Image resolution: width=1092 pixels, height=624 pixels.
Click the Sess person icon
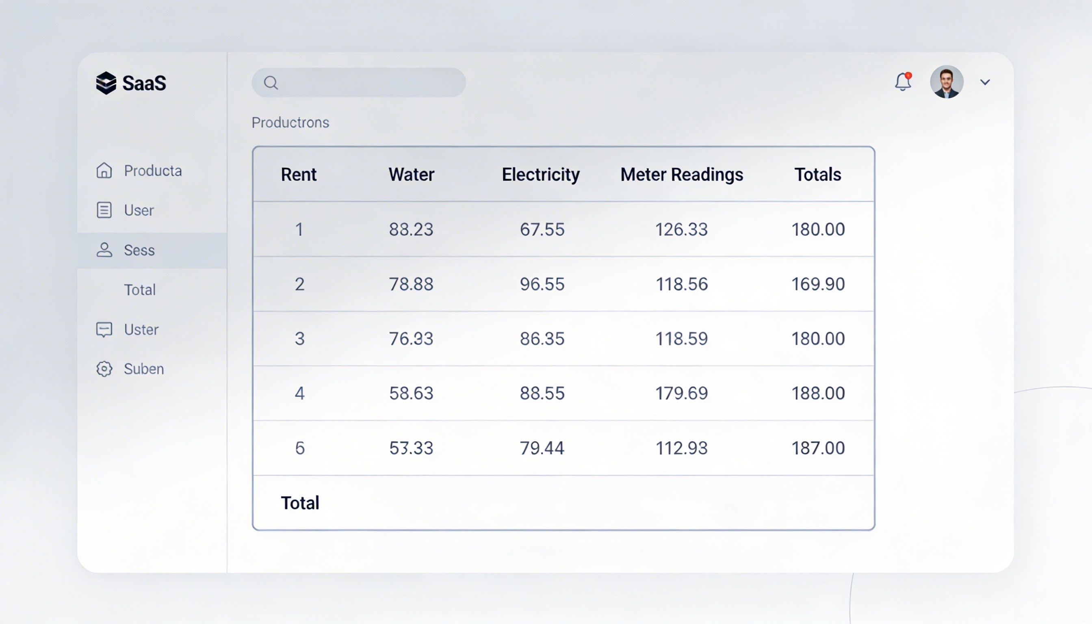pyautogui.click(x=104, y=250)
